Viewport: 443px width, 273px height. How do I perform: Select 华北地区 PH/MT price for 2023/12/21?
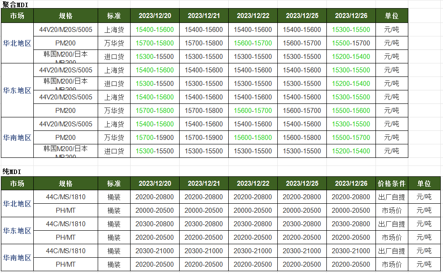click(203, 210)
